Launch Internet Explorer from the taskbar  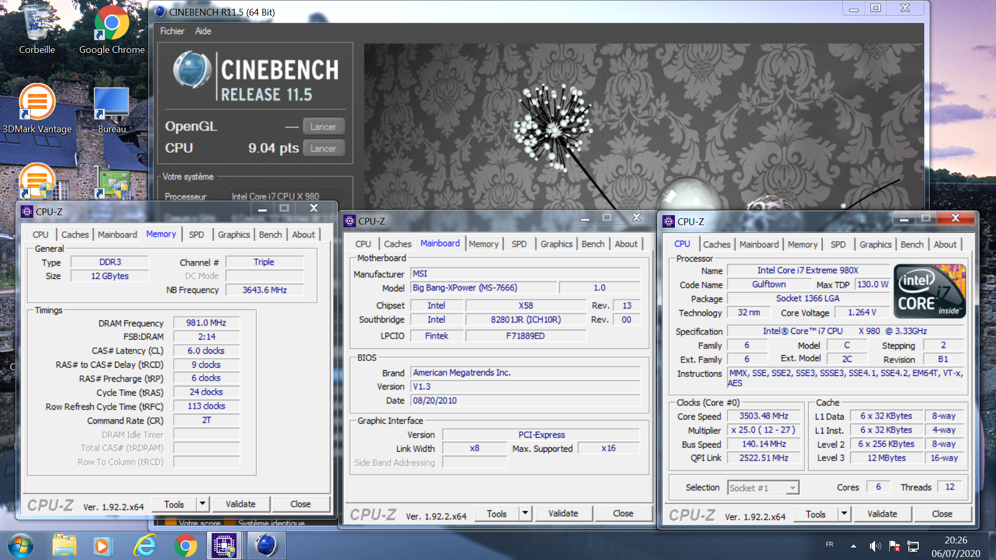(145, 546)
